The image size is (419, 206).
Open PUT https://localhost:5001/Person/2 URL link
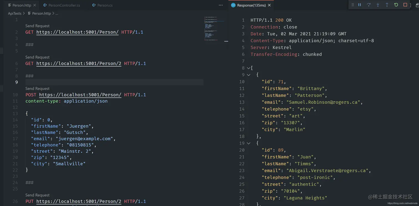[79, 201]
